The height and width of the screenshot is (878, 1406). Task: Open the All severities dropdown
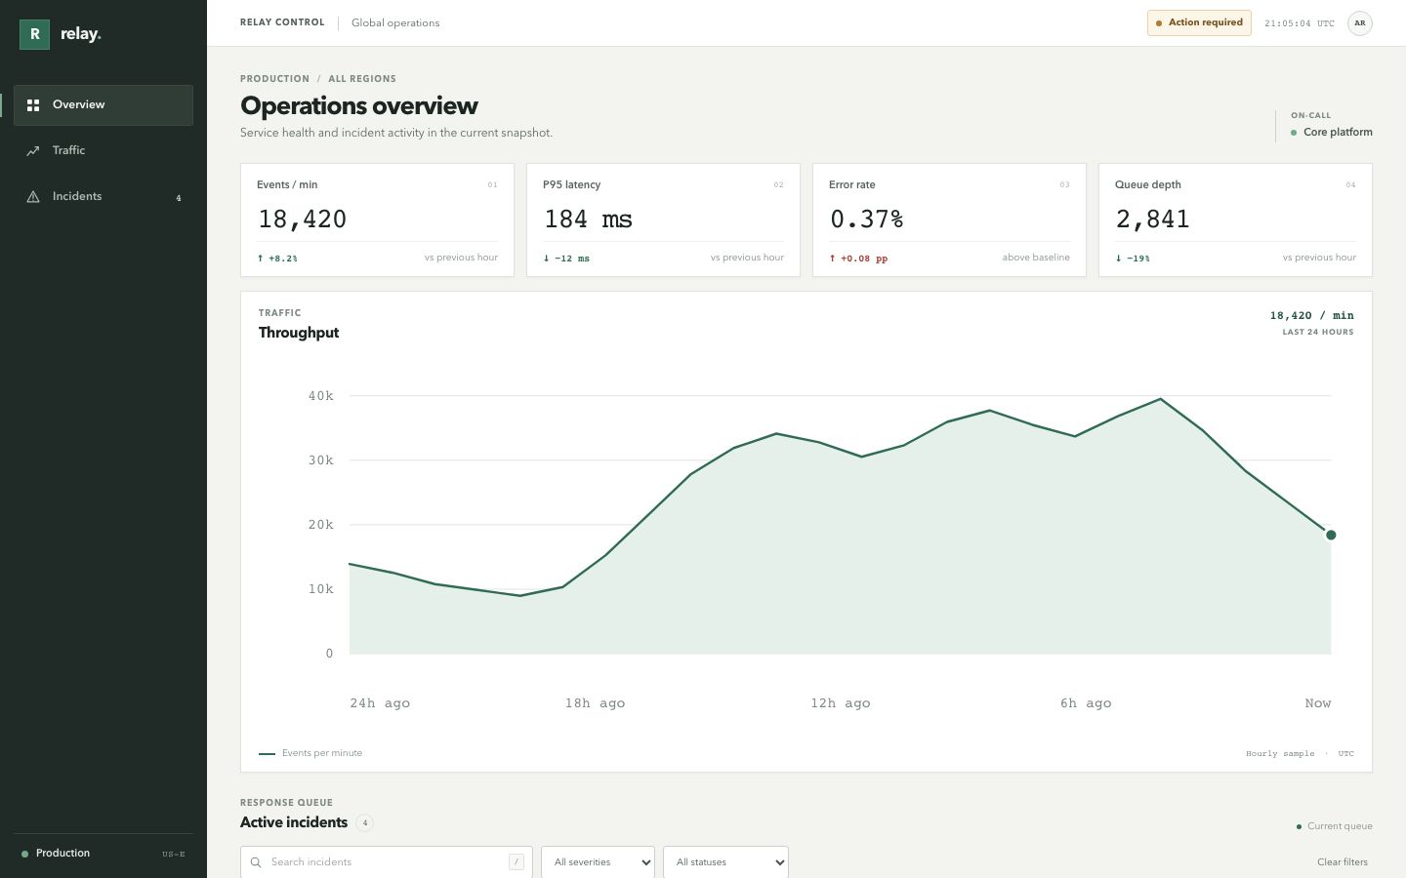tap(598, 862)
